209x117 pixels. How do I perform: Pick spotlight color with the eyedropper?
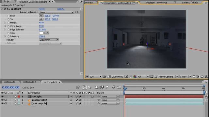(x=46, y=33)
